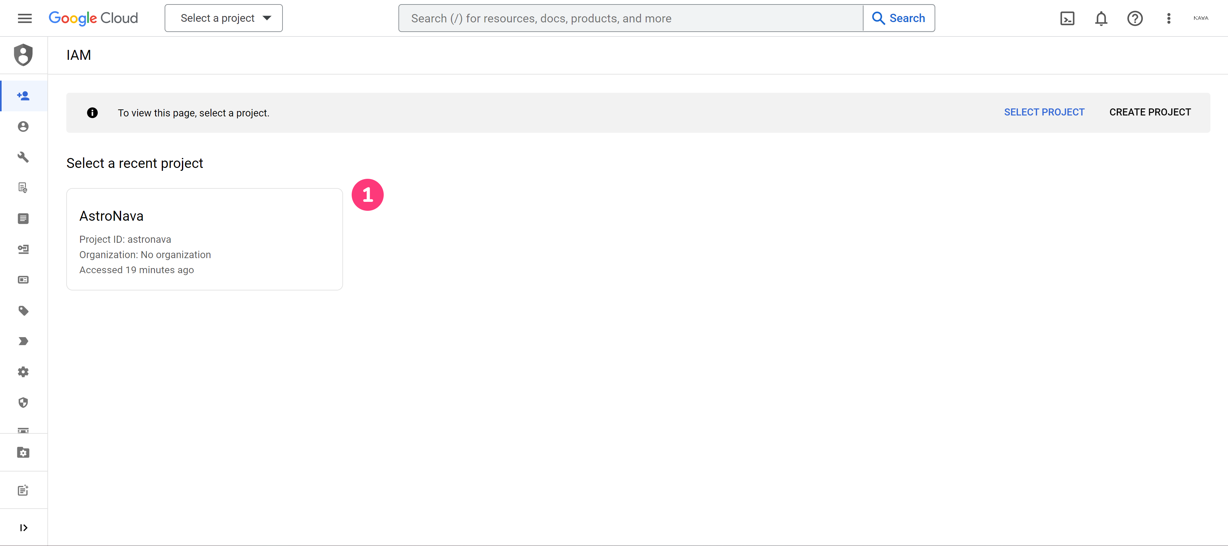Viewport: 1228px width, 546px height.
Task: Click 'To view this page, select a project.' message
Action: pos(193,113)
